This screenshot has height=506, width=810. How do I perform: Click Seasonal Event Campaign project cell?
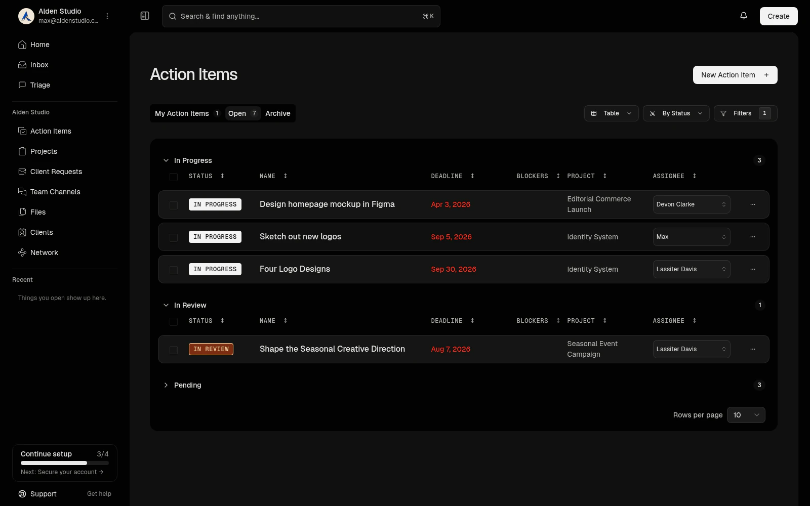(592, 349)
